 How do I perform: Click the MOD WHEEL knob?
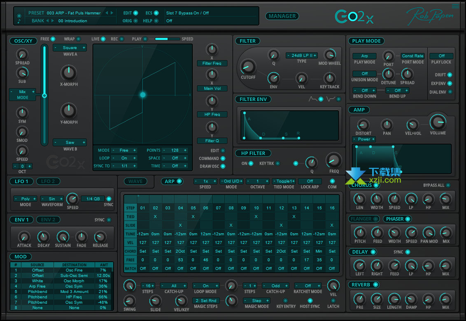[329, 55]
